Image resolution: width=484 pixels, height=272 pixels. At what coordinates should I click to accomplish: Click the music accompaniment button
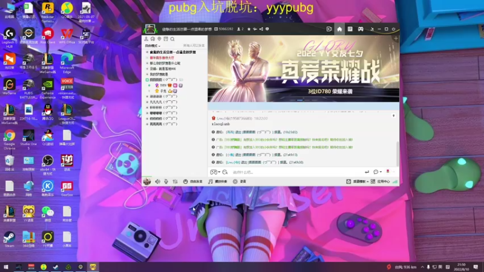click(x=218, y=182)
